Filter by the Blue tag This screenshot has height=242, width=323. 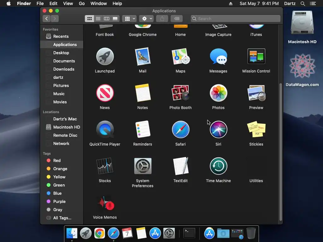62,193
